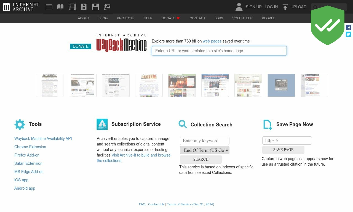Open the Jobs menu item
This screenshot has width=353, height=212.
point(219,18)
